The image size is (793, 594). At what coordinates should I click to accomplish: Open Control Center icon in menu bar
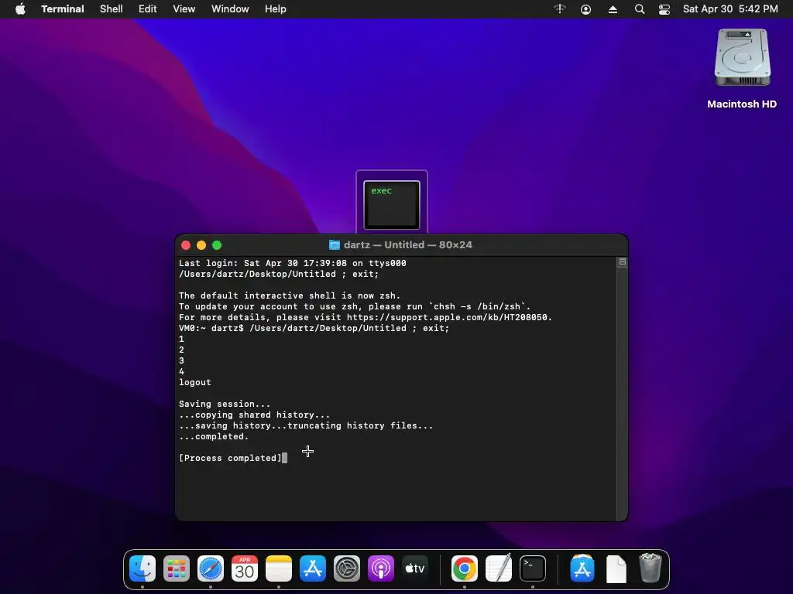[664, 9]
